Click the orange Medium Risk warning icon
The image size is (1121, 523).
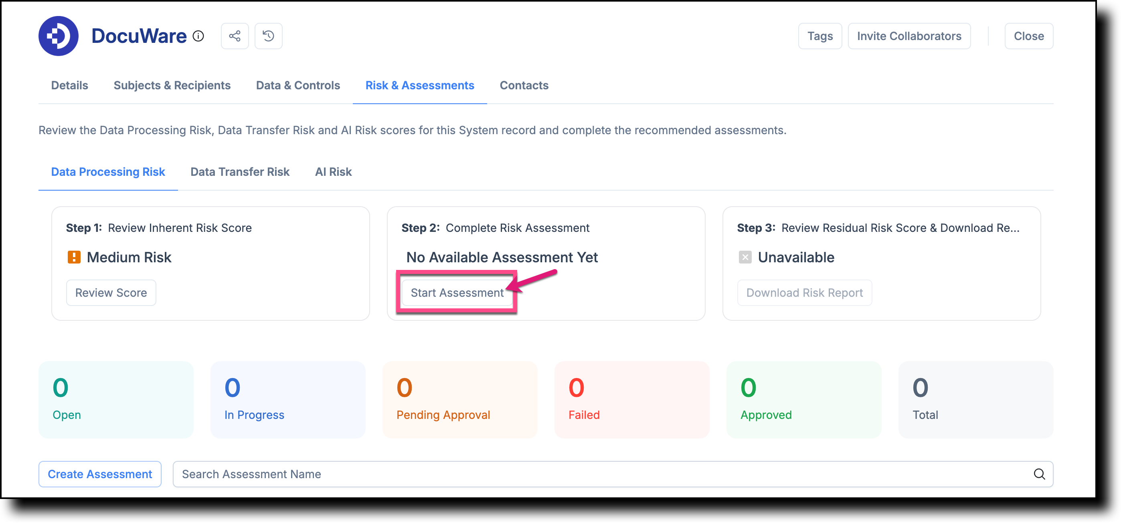click(x=74, y=257)
